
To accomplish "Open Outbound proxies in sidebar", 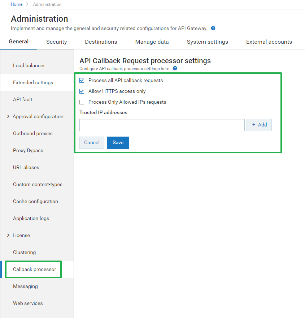I will (32, 133).
